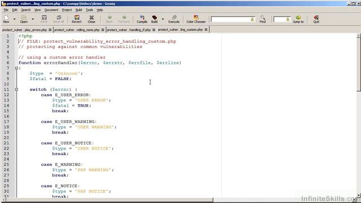This screenshot has width=361, height=203.
Task: Click the '// using a custom error handler' comment
Action: tap(62, 58)
